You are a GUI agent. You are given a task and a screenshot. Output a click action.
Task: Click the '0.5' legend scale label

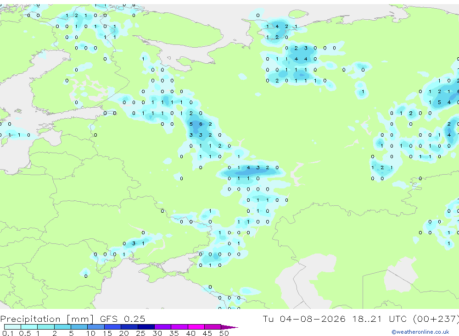pyautogui.click(x=25, y=333)
